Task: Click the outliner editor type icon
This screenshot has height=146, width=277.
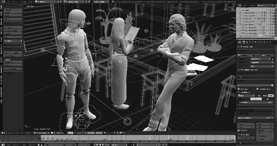Action: pos(239,6)
